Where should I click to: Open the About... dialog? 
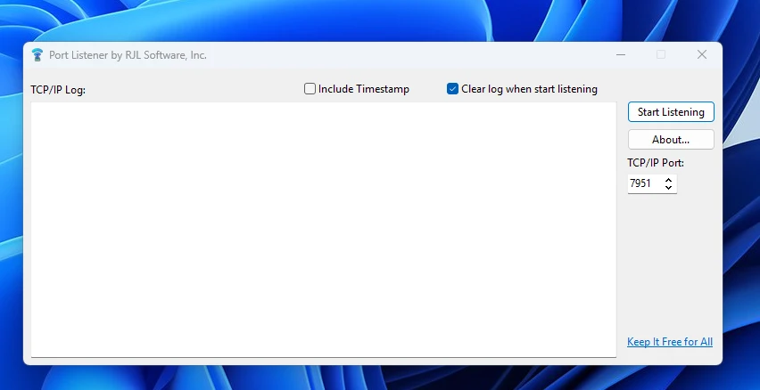coord(671,140)
